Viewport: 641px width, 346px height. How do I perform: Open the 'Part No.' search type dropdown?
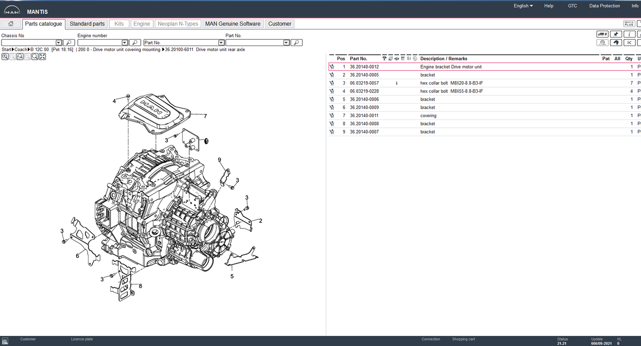coord(221,43)
